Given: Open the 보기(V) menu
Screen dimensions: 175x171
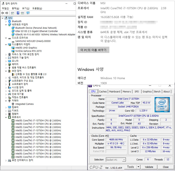Looking at the screenshot, I should [26, 8].
